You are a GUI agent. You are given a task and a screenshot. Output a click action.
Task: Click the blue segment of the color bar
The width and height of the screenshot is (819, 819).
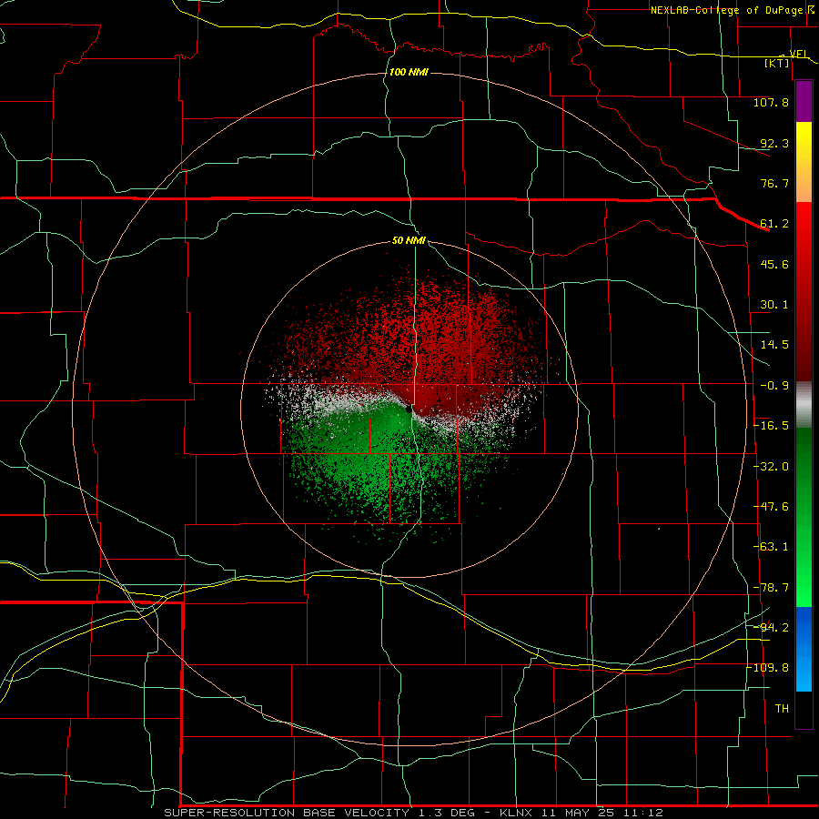[804, 649]
